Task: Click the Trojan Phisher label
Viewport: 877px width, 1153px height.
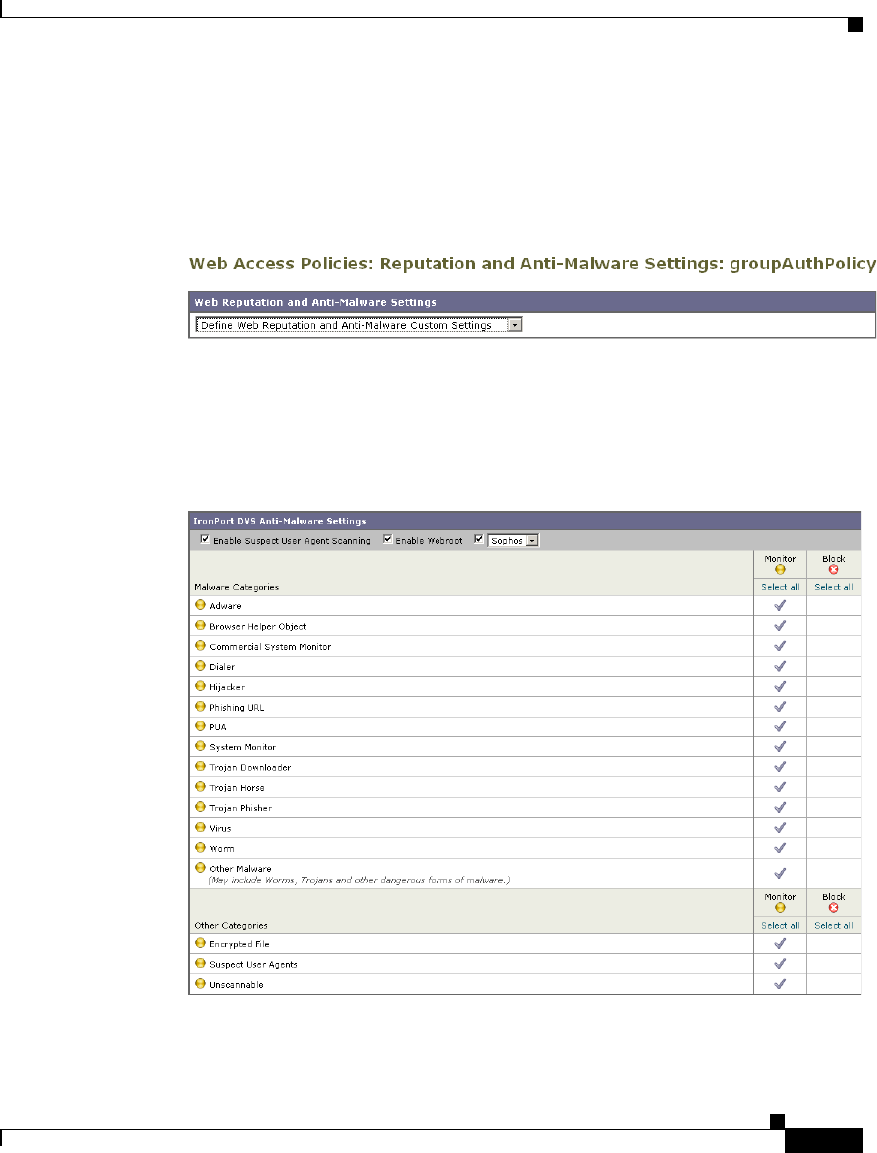Action: 240,808
